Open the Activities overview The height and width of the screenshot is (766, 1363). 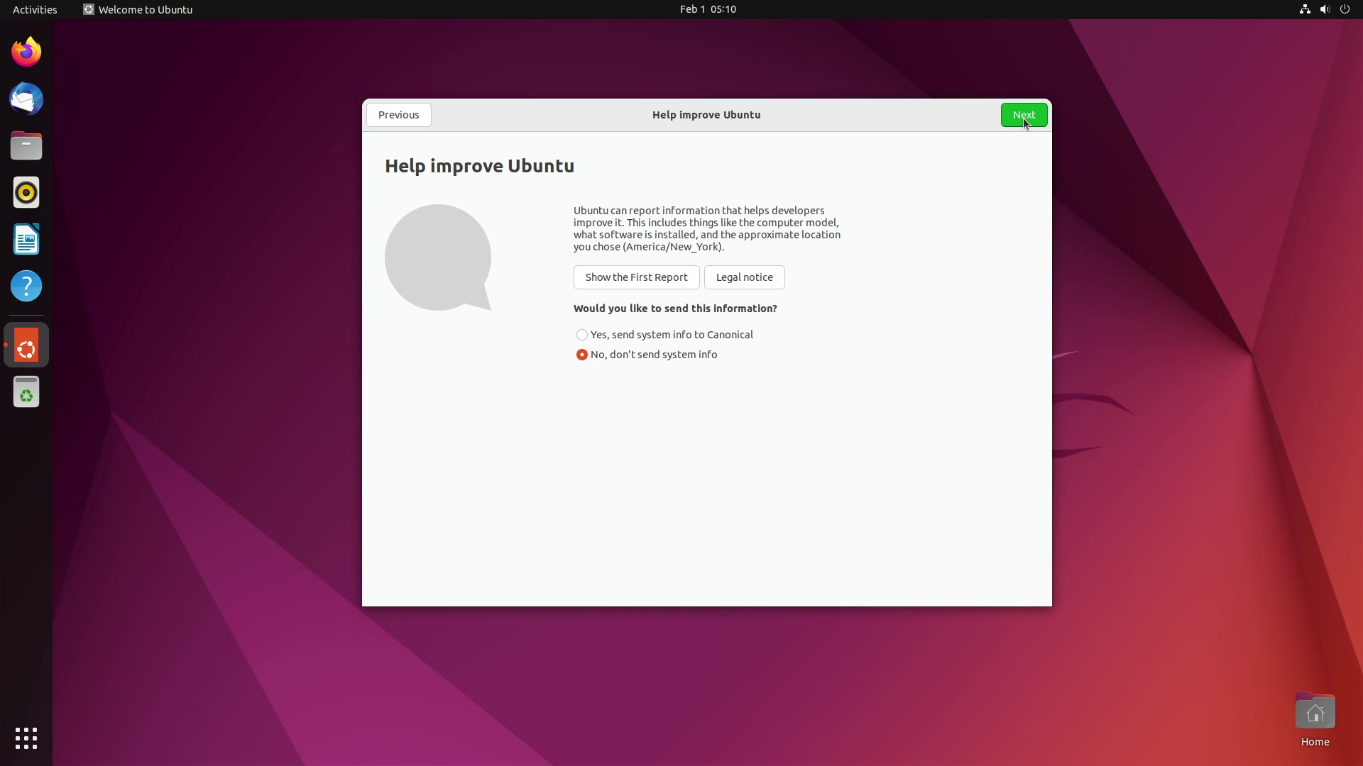click(x=35, y=9)
